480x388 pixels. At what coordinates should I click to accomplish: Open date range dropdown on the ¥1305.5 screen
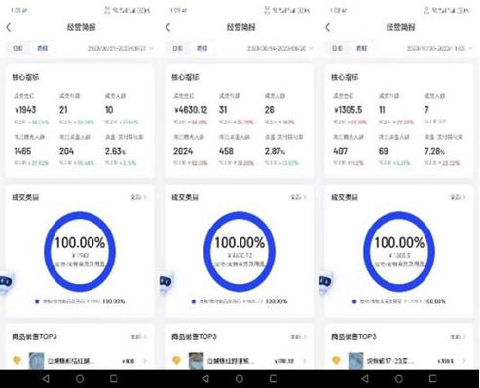439,49
